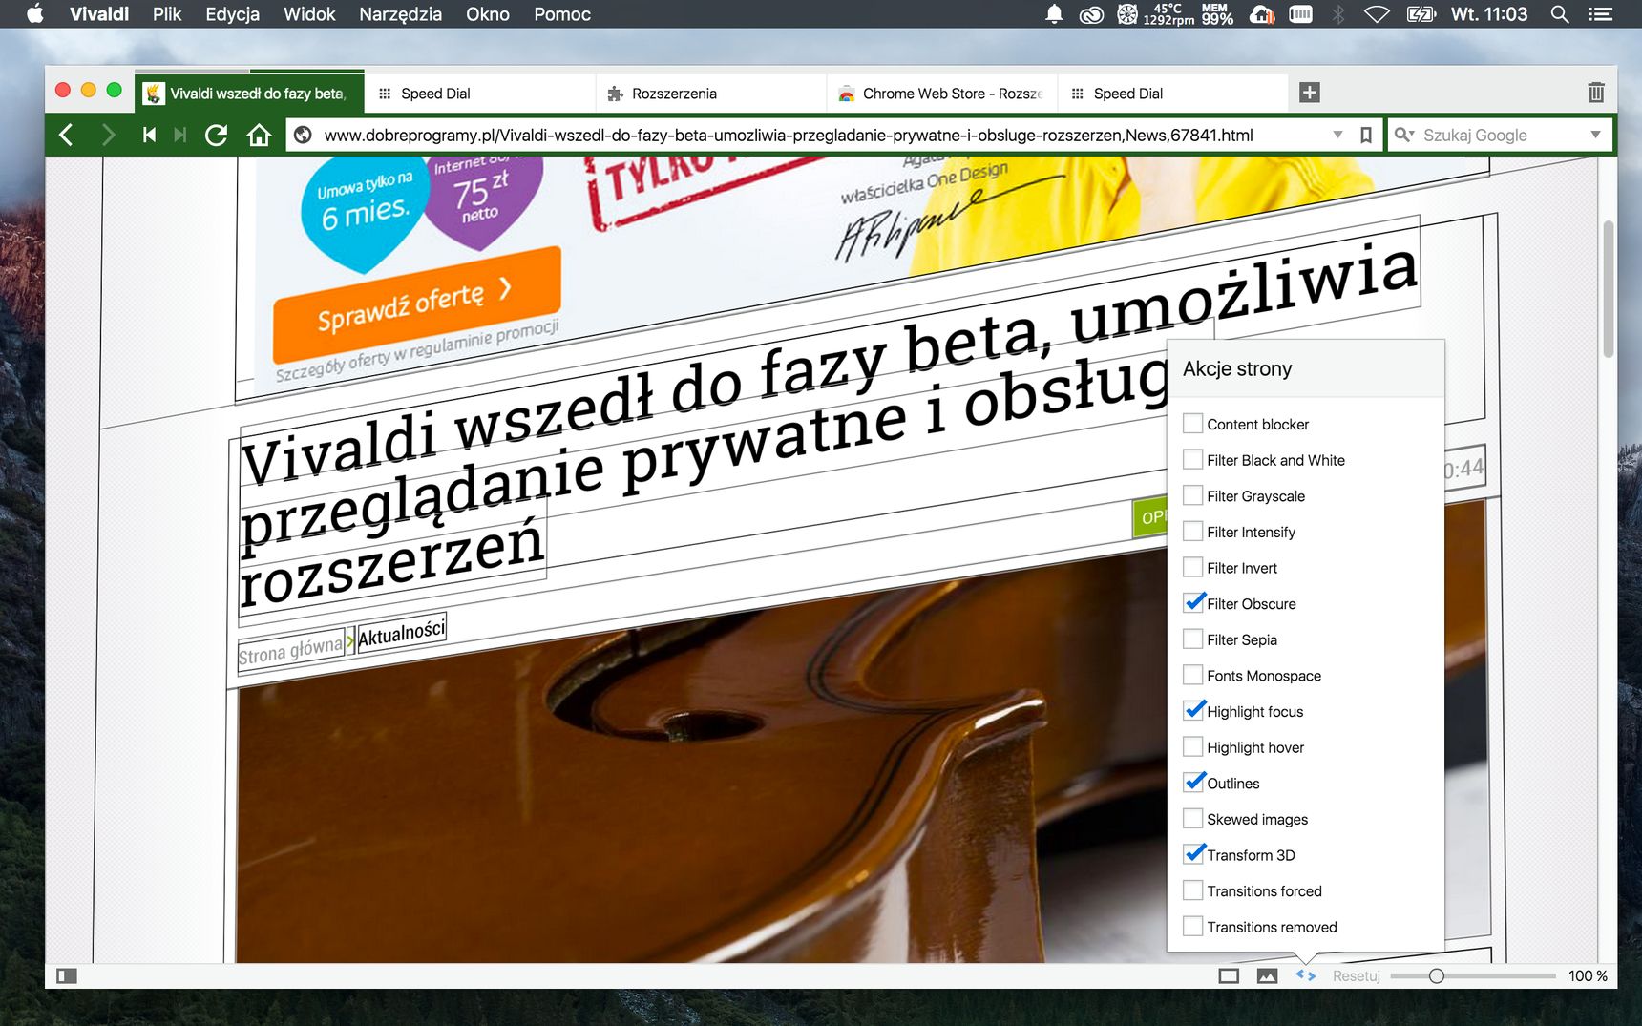Go back to previous page
This screenshot has height=1026, width=1642.
click(66, 136)
